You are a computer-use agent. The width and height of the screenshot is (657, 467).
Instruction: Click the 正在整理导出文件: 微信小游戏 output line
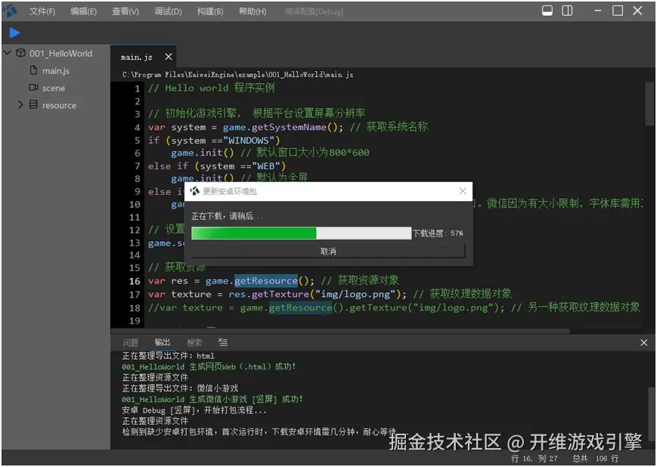pyautogui.click(x=180, y=388)
